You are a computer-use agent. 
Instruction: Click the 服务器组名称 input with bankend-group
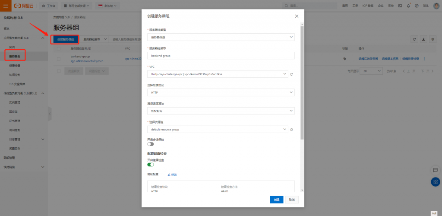221,56
